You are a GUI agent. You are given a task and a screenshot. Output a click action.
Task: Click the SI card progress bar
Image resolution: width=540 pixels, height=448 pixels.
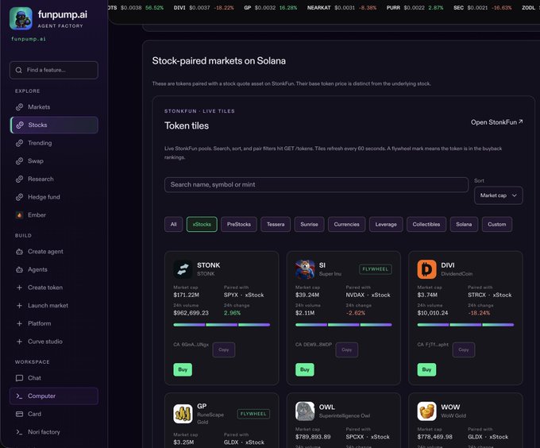point(344,325)
